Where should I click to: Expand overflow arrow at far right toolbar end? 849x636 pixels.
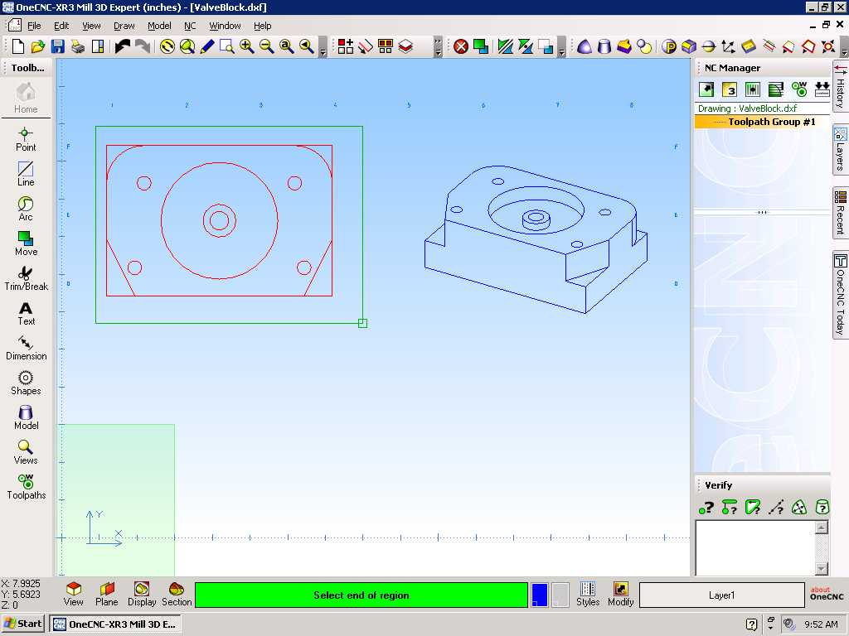[x=844, y=47]
